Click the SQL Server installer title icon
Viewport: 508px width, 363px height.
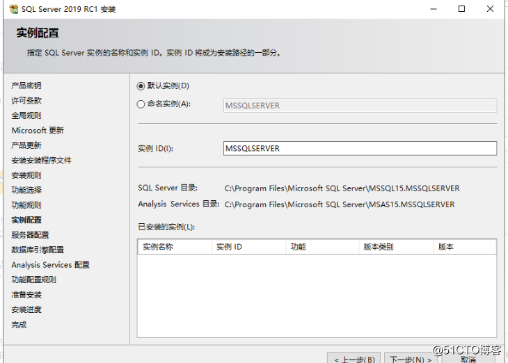click(14, 9)
